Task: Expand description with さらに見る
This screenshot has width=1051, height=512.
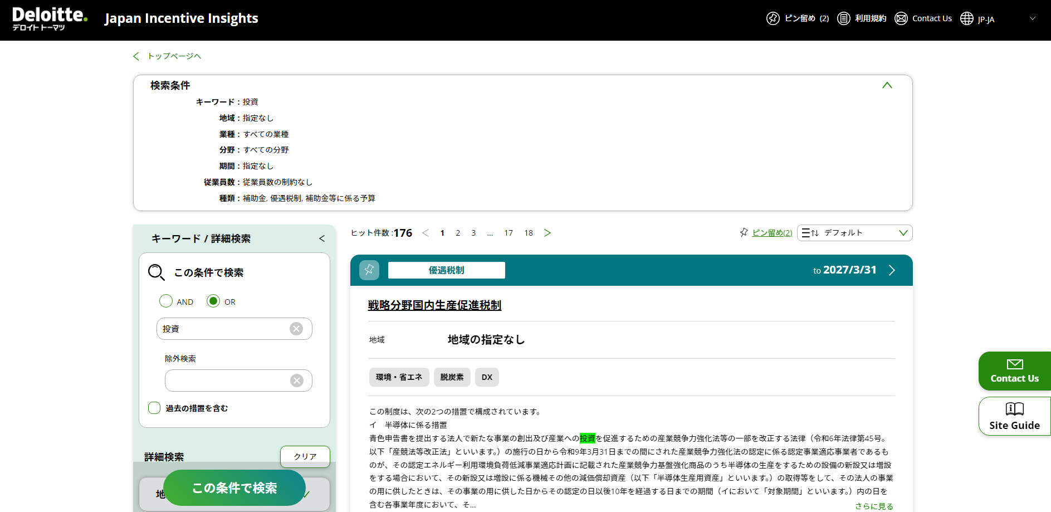Action: coord(874,506)
